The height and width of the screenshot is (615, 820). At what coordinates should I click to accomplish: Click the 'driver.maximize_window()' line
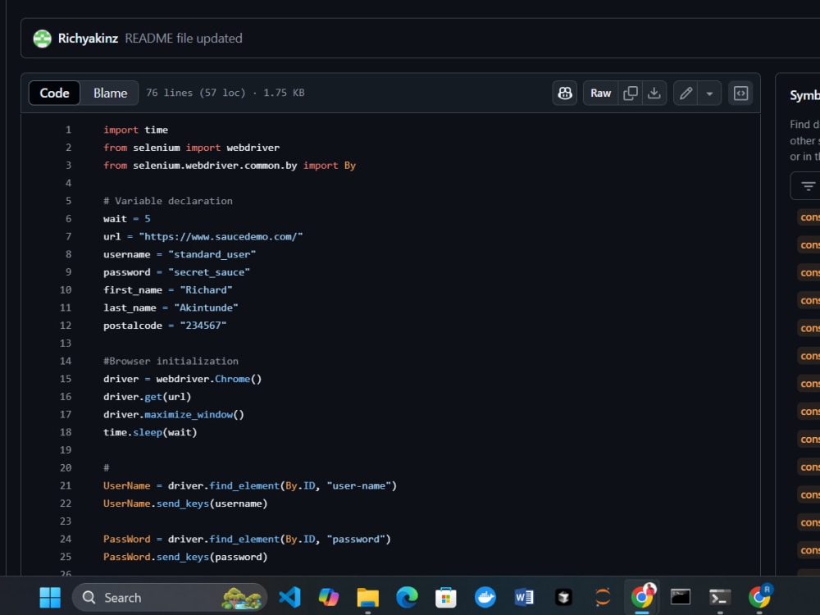point(174,414)
